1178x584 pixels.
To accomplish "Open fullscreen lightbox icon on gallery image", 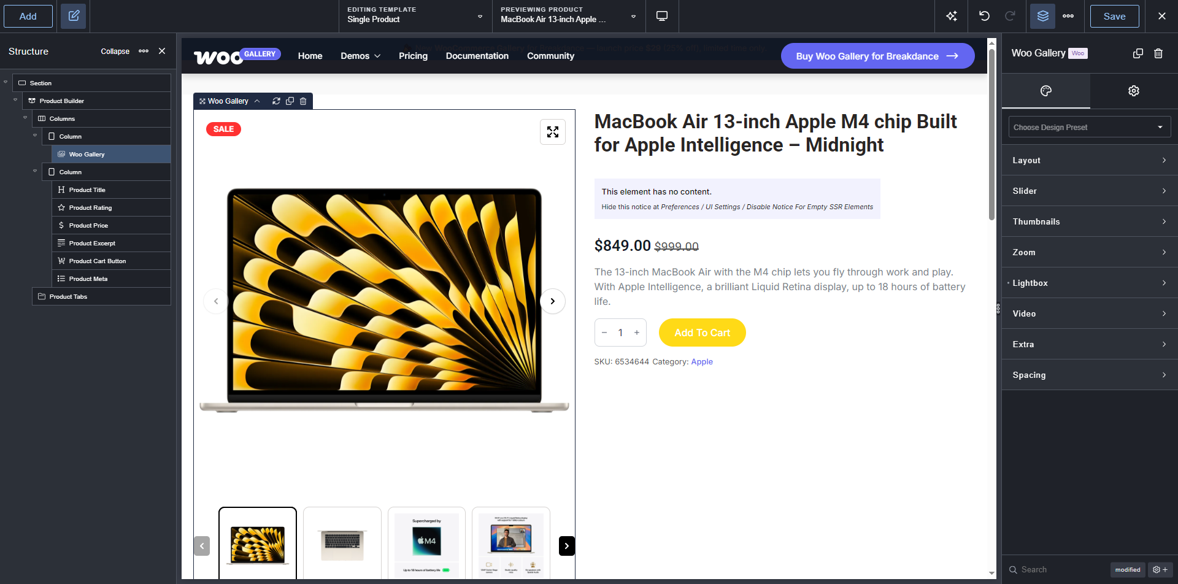I will coord(553,132).
